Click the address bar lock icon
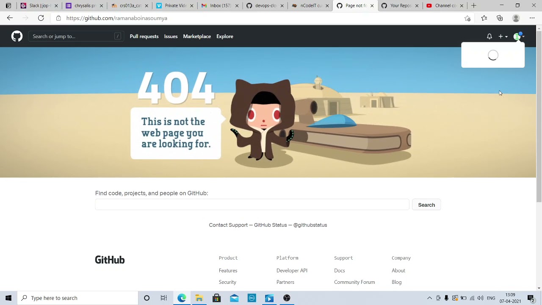The image size is (542, 305). point(58,18)
